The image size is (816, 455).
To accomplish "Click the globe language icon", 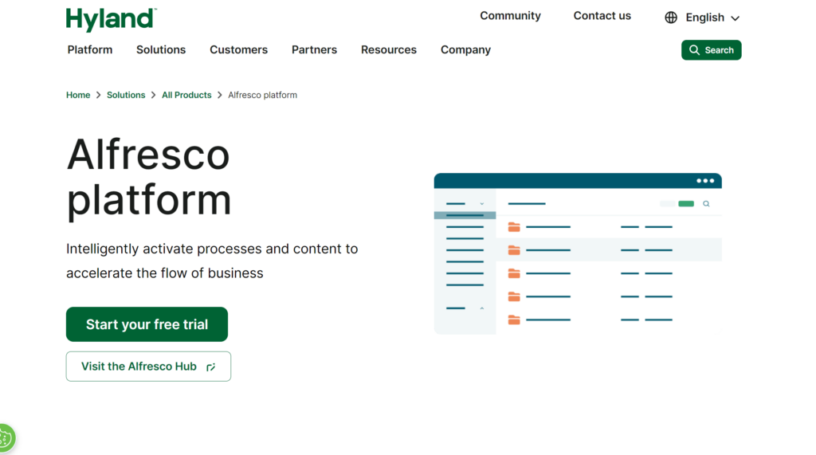I will click(671, 18).
